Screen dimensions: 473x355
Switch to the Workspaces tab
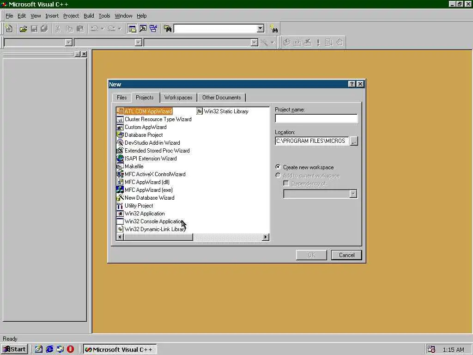pyautogui.click(x=178, y=98)
